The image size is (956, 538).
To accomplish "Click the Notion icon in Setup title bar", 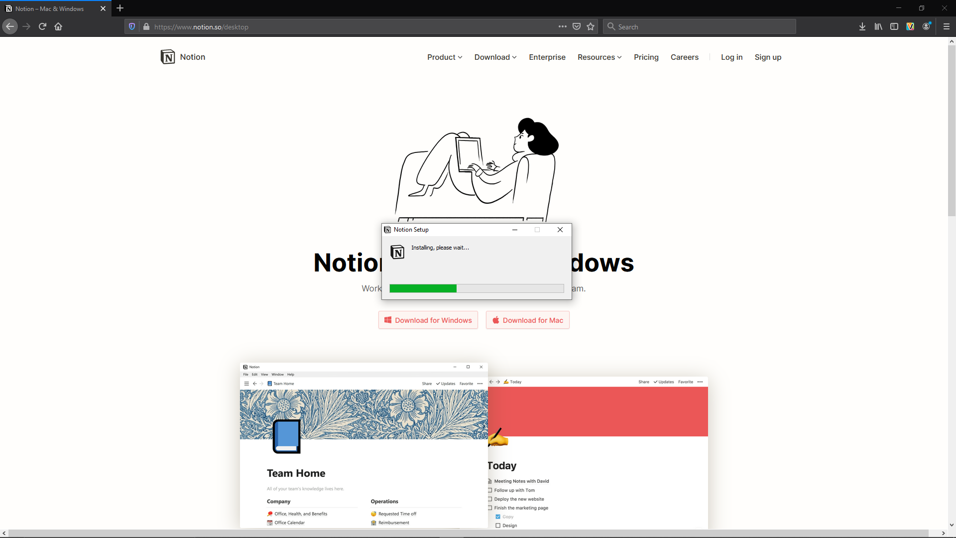I will click(x=387, y=230).
